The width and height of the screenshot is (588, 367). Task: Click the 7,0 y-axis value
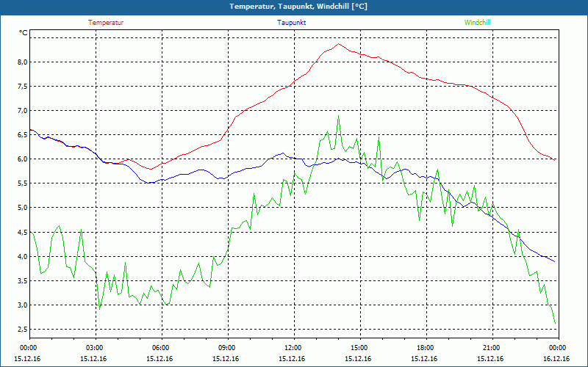click(23, 111)
